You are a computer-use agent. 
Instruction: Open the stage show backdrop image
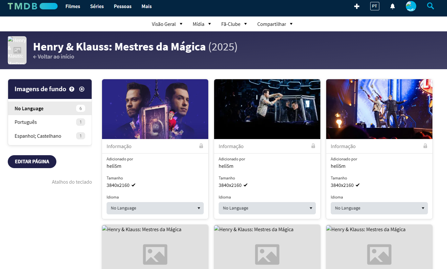click(x=379, y=109)
